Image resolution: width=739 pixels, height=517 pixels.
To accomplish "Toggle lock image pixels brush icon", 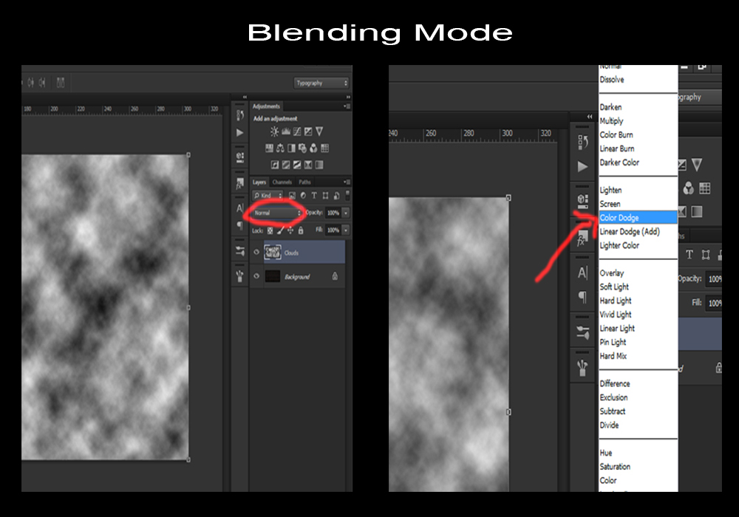I will click(x=280, y=230).
